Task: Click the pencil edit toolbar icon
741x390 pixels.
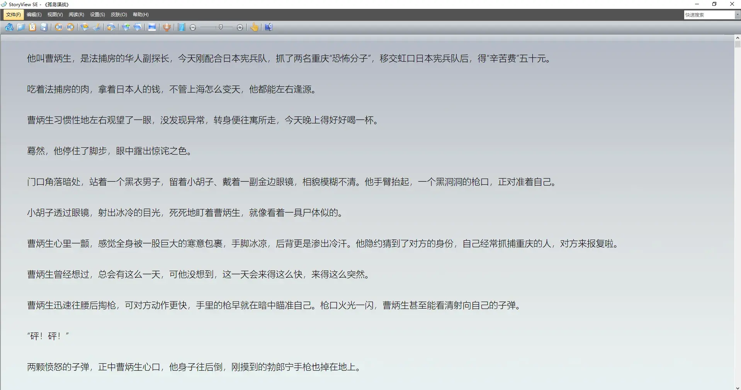Action: coord(97,27)
